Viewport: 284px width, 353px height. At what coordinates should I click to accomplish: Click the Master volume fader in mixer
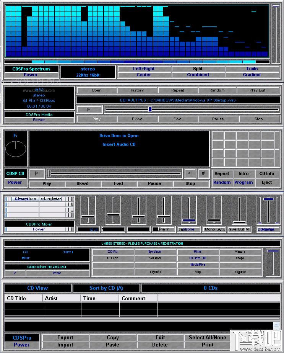point(268,199)
